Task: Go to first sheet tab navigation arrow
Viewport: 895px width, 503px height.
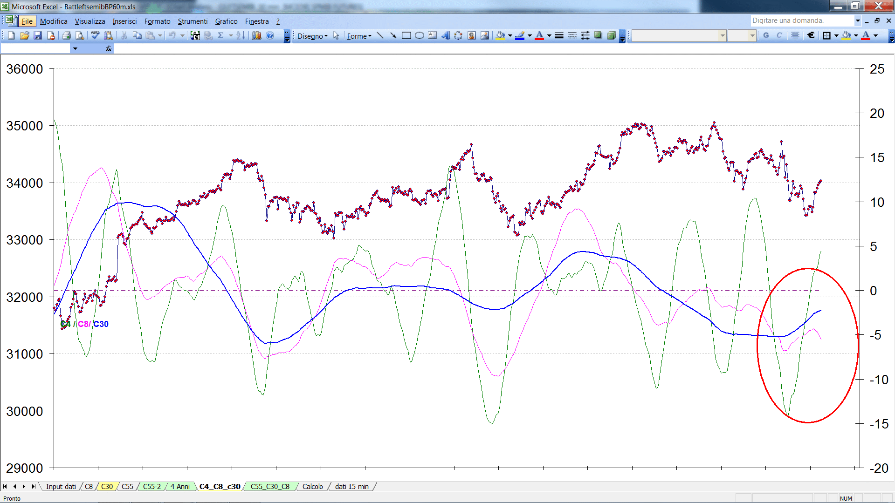Action: coord(5,487)
